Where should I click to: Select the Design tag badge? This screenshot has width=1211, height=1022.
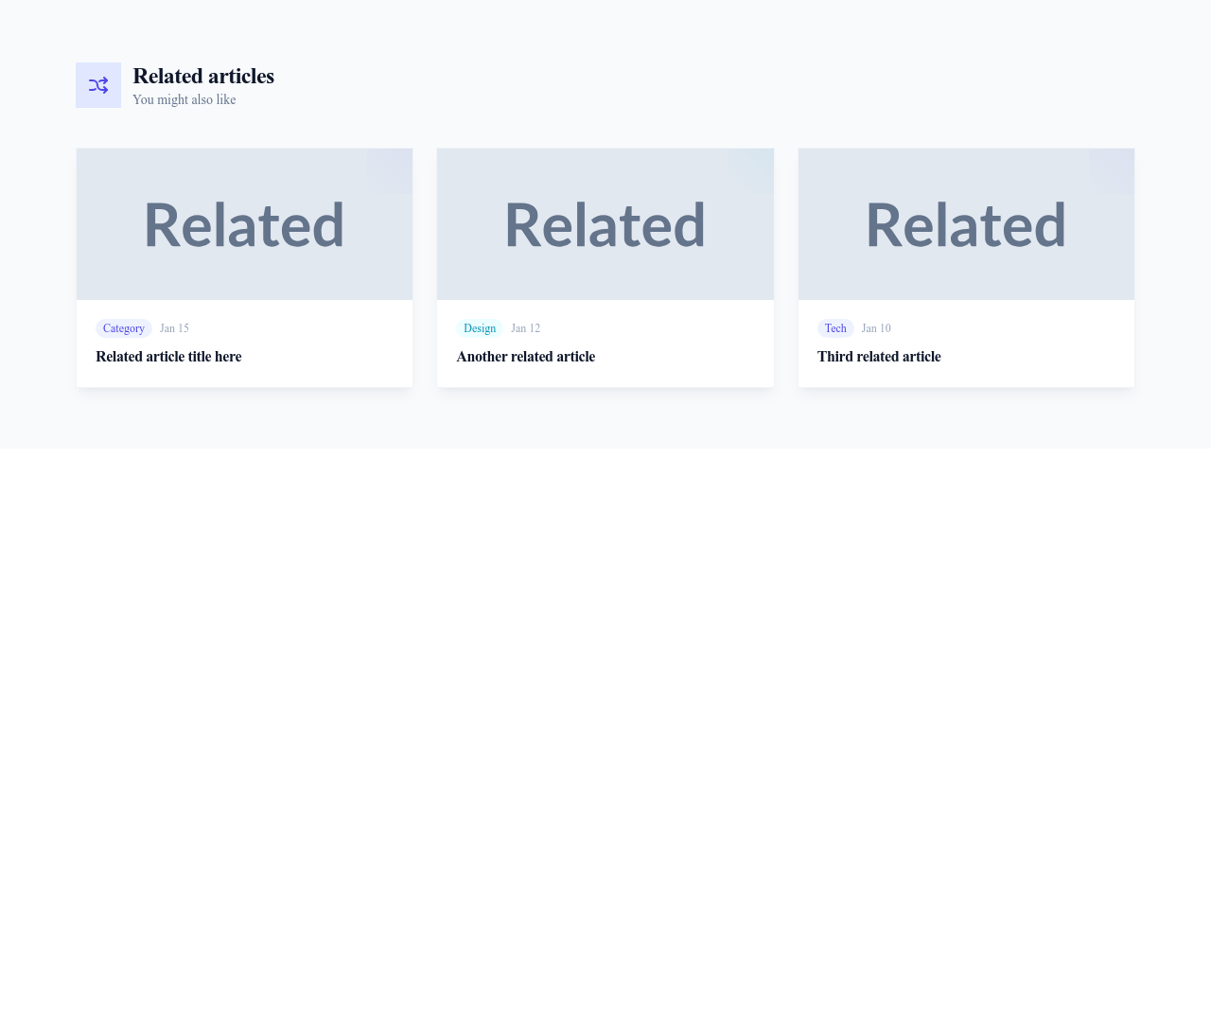pyautogui.click(x=480, y=328)
